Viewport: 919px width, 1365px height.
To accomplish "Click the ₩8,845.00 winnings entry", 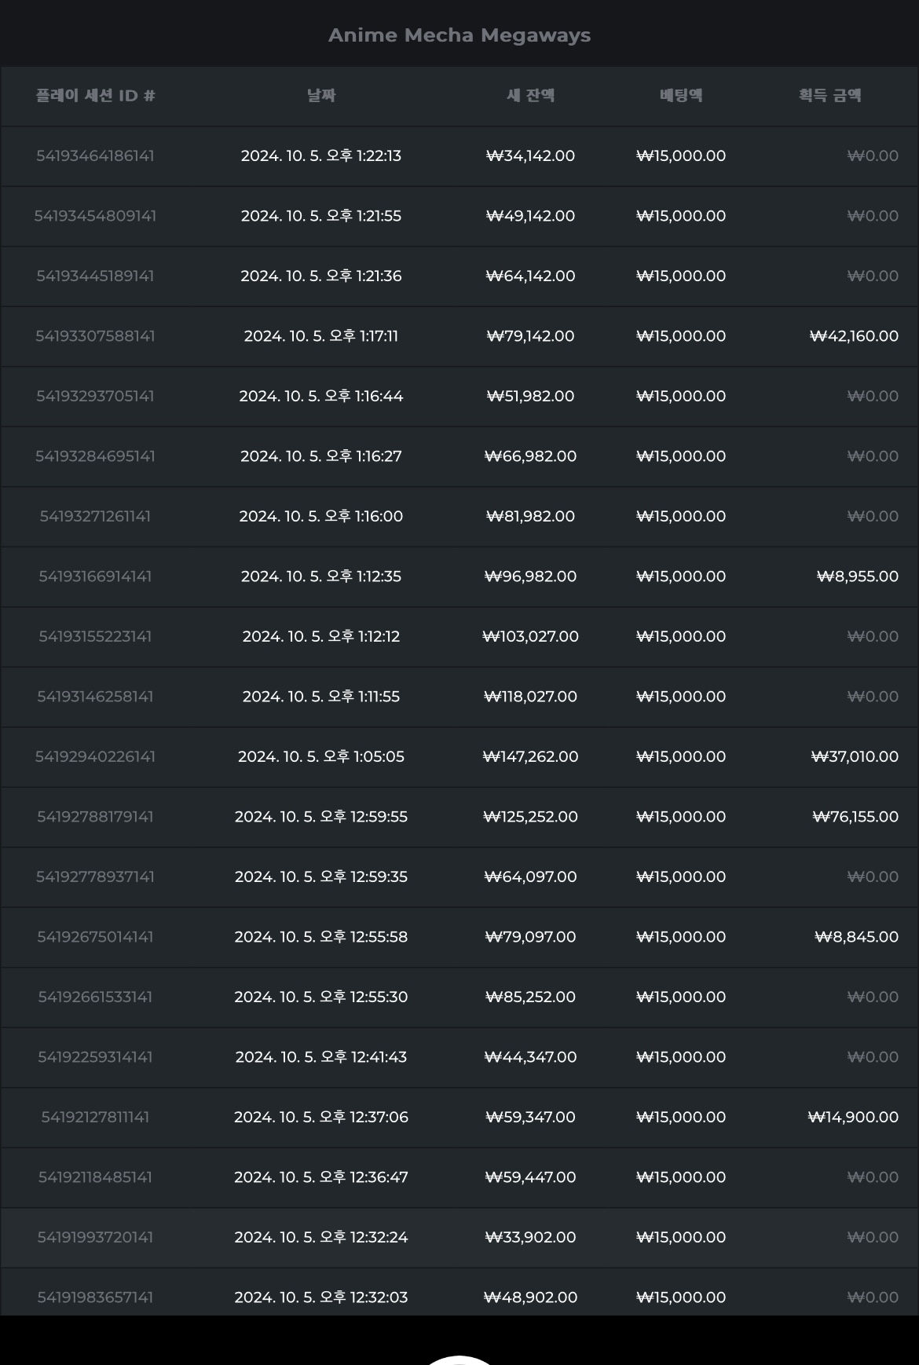I will [x=856, y=937].
